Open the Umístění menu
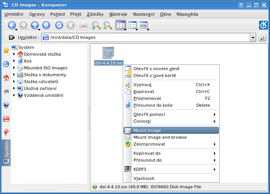This screenshot has width=270, height=194. pos(14,14)
